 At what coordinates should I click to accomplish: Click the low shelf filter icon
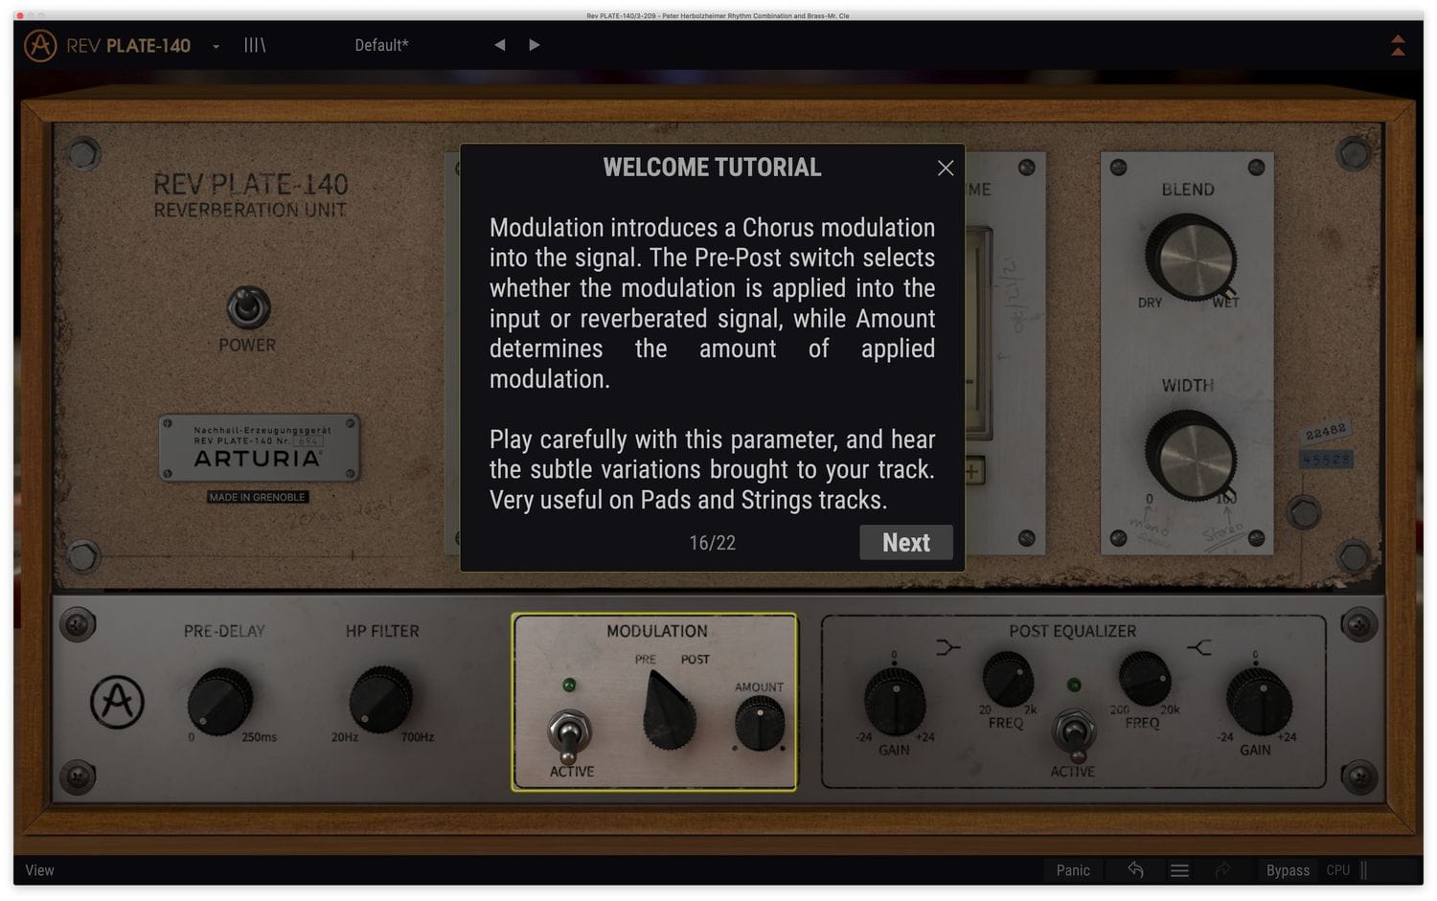coord(947,648)
